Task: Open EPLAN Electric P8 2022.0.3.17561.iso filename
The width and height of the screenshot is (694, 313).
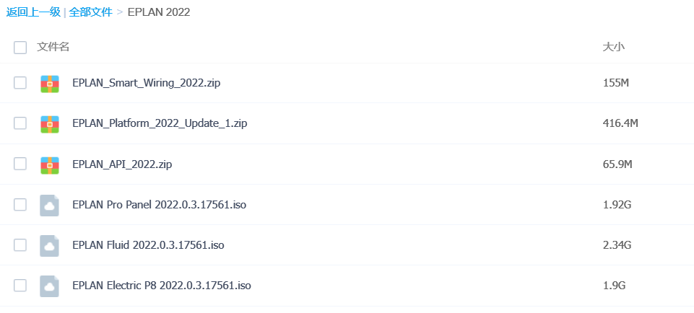Action: [161, 286]
